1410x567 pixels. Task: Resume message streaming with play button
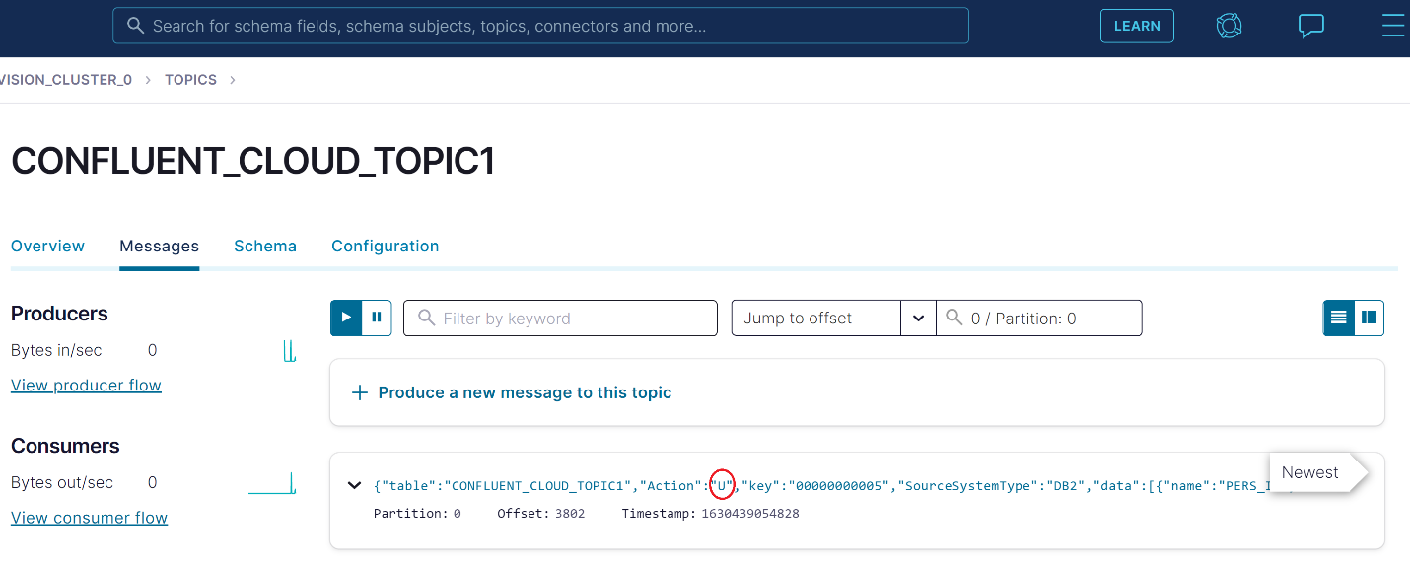[x=346, y=318]
